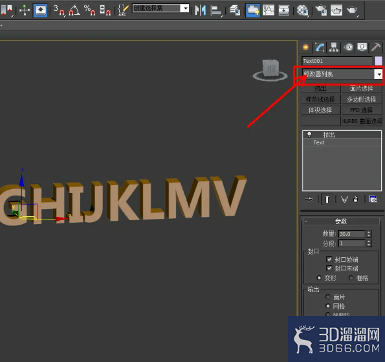Switch to the Create panel tab

pos(305,47)
